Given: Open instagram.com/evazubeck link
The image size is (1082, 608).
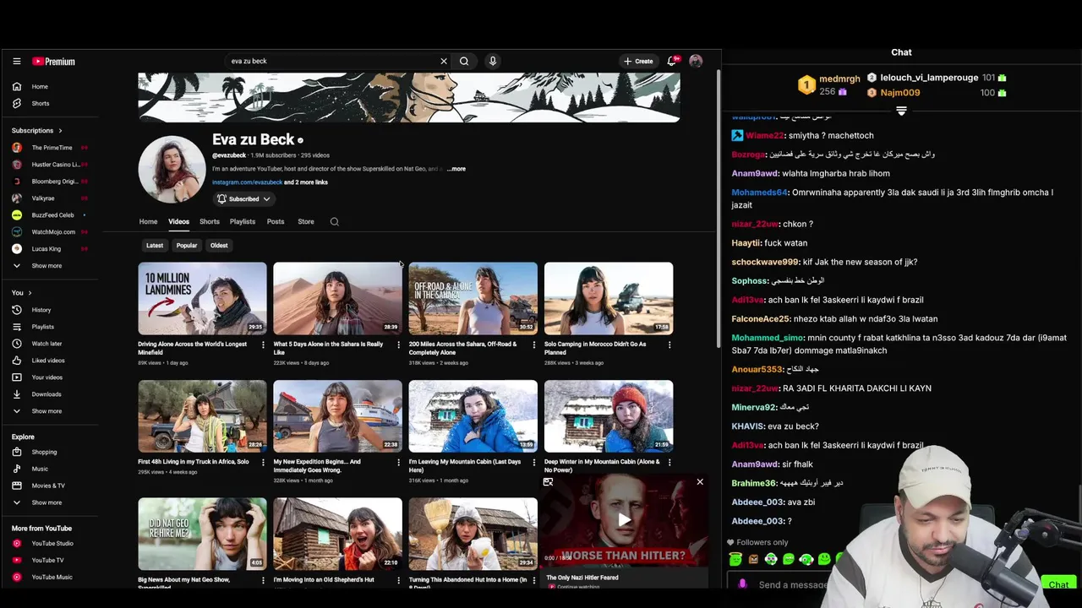Looking at the screenshot, I should point(247,182).
